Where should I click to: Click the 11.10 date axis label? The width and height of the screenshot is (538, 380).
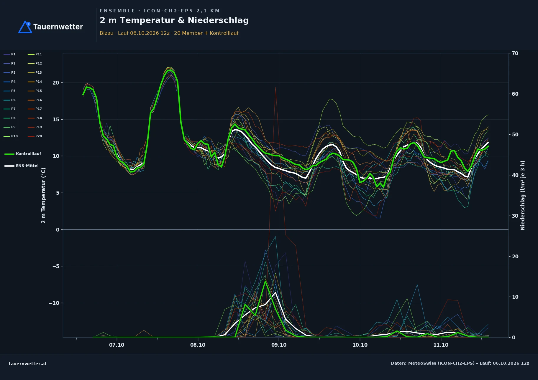(x=441, y=345)
